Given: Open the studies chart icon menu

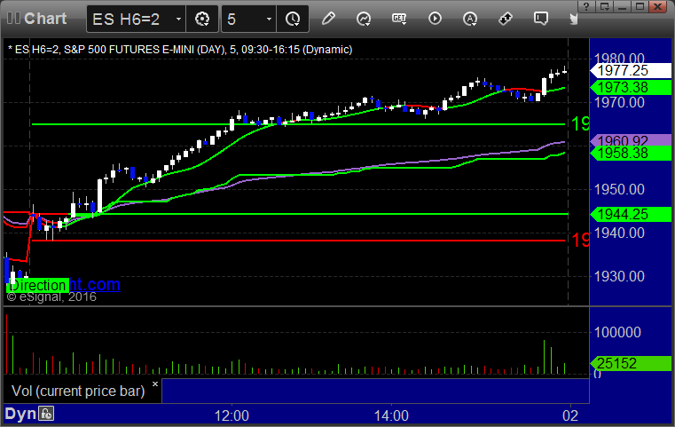Looking at the screenshot, I should point(364,19).
